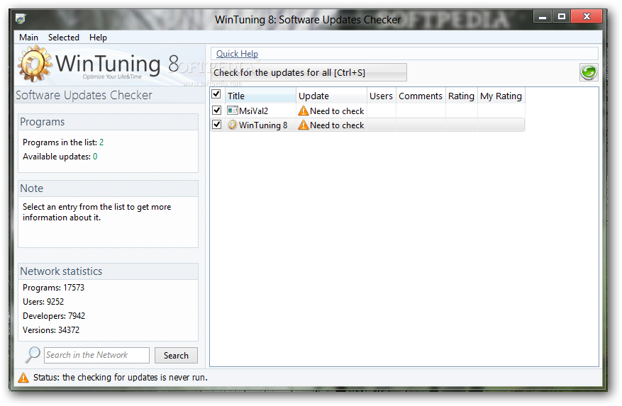Click the warning icon in WinTuning 8 row
Image resolution: width=622 pixels, height=406 pixels.
pos(304,125)
